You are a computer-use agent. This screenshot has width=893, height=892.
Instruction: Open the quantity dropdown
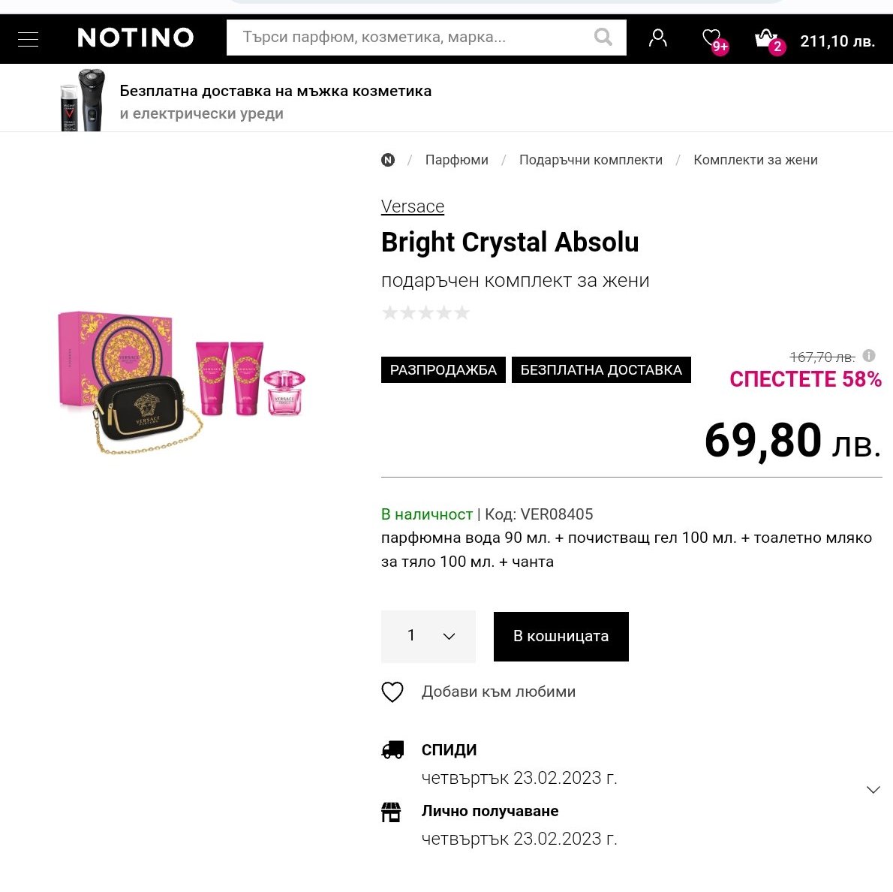tap(428, 636)
